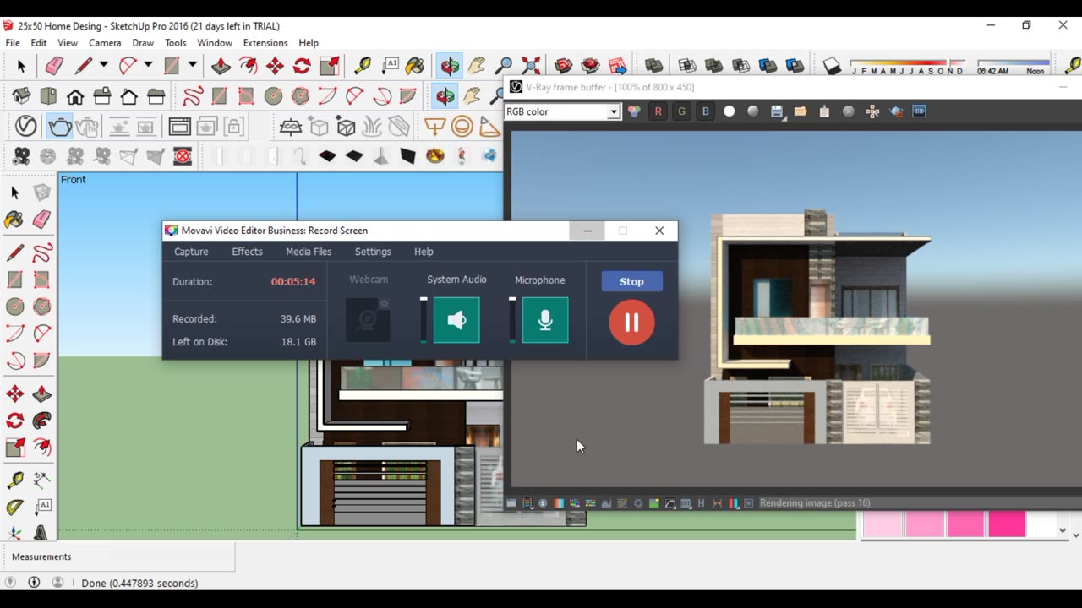Viewport: 1082px width, 608px height.
Task: Select the Zoom Extents tool
Action: click(x=531, y=66)
